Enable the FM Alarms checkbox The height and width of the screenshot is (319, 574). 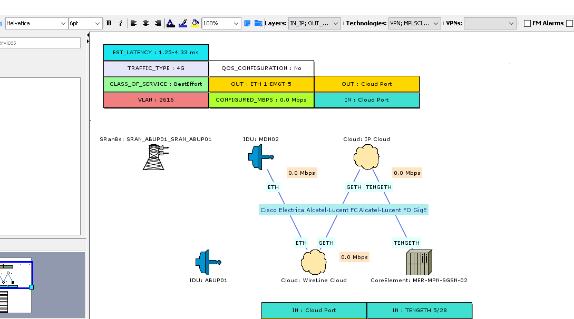[x=527, y=24]
